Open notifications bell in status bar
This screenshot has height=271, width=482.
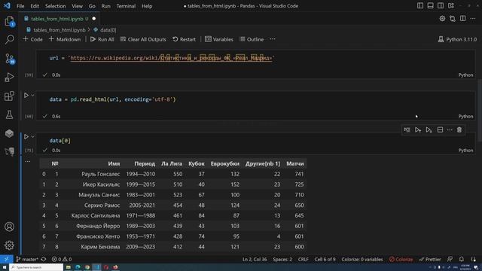(462, 259)
